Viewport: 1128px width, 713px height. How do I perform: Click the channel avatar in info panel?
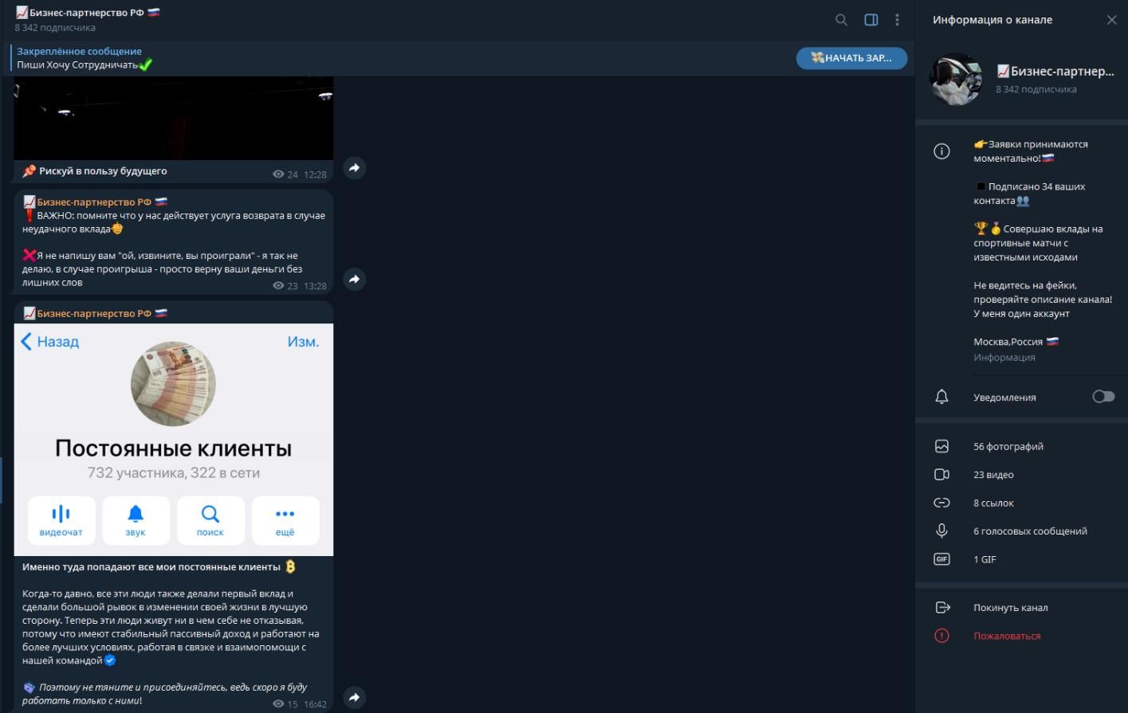[955, 80]
